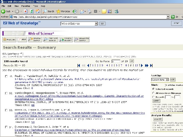Expand the Forward button history dropdown arrow
The image size is (183, 137).
coord(21,11)
